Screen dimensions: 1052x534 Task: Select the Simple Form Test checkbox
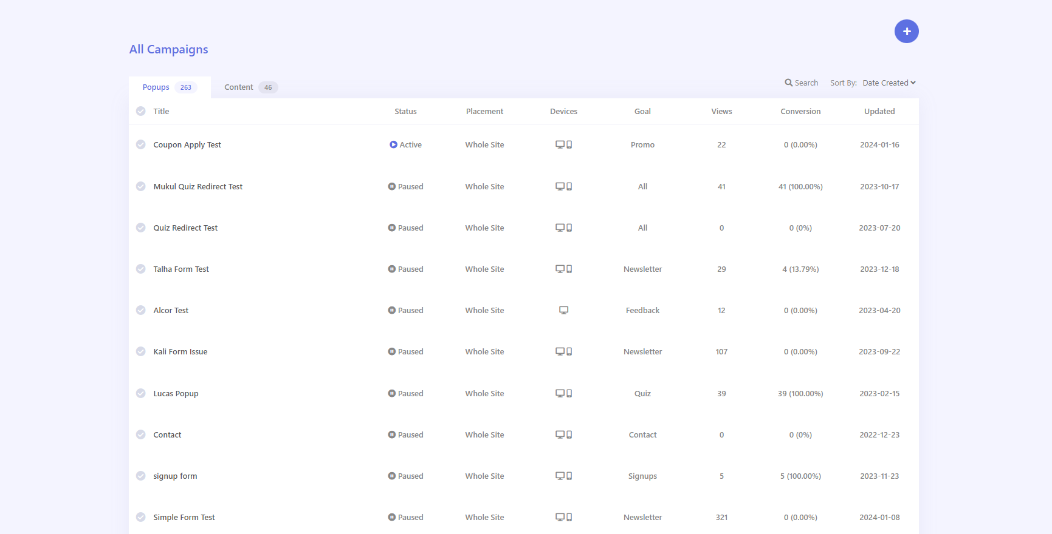pyautogui.click(x=140, y=517)
